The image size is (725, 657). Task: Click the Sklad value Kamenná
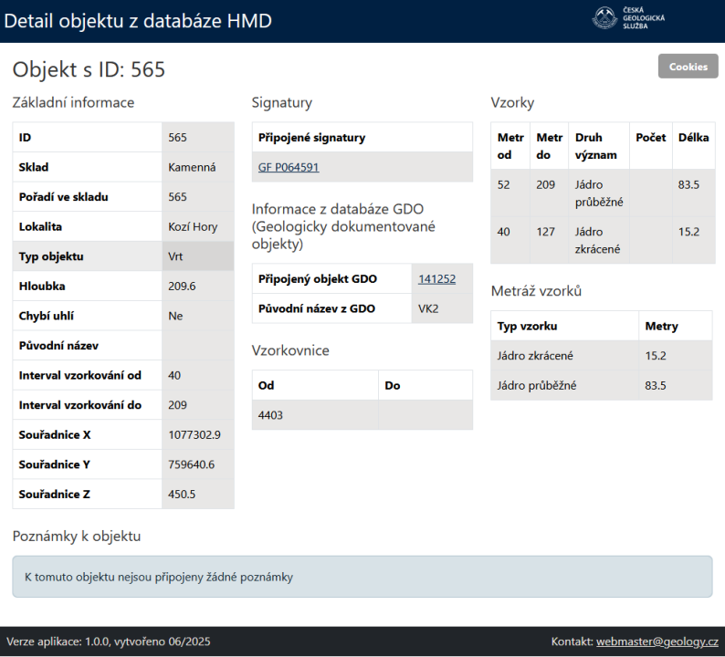pos(192,167)
